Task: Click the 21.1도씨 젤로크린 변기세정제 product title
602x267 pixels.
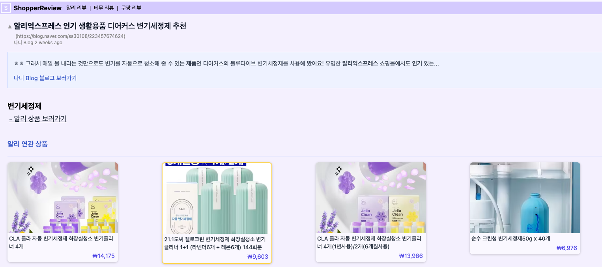Action: click(x=215, y=243)
